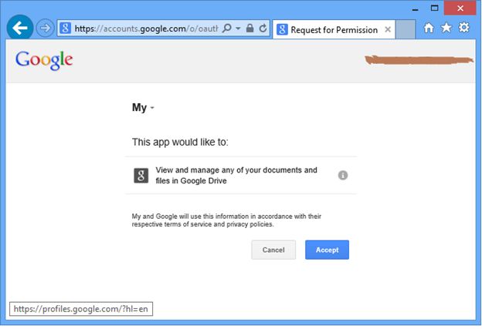Go to the browser Home page icon
The image size is (482, 329).
[x=429, y=28]
